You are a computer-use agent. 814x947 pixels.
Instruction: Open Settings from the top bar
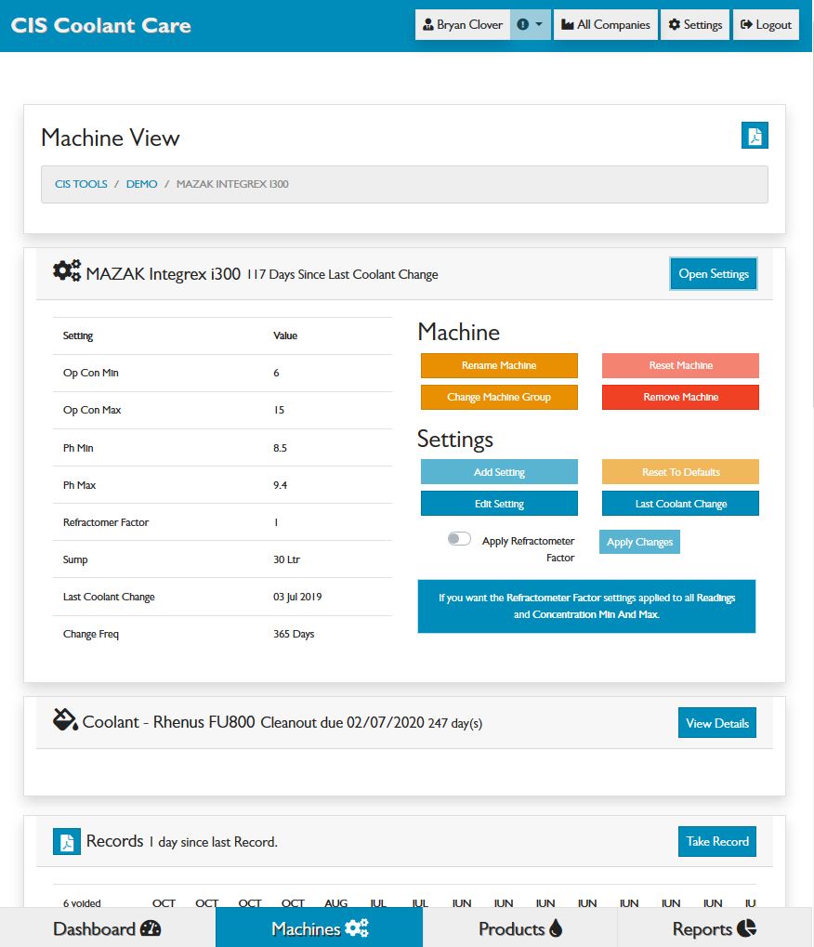pos(695,25)
